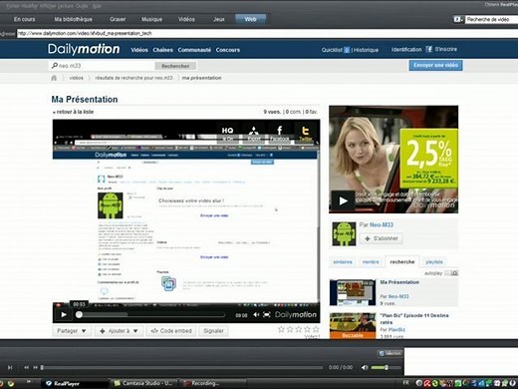Toggle HQ quality in video player
518x389 pixels.
[x=227, y=133]
